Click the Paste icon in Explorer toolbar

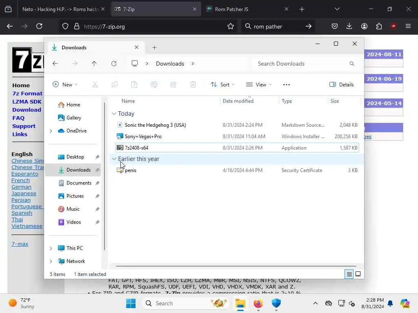(134, 85)
